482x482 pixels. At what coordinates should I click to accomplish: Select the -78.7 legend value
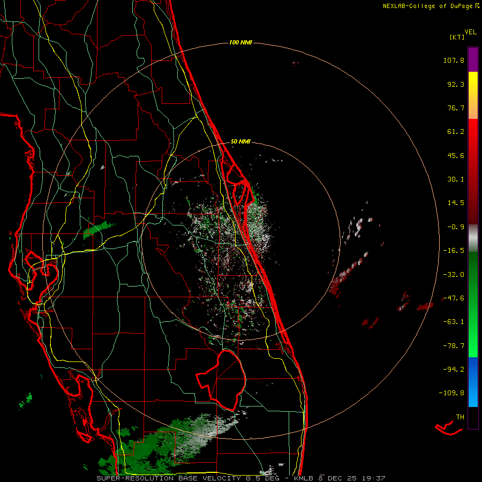click(x=454, y=346)
